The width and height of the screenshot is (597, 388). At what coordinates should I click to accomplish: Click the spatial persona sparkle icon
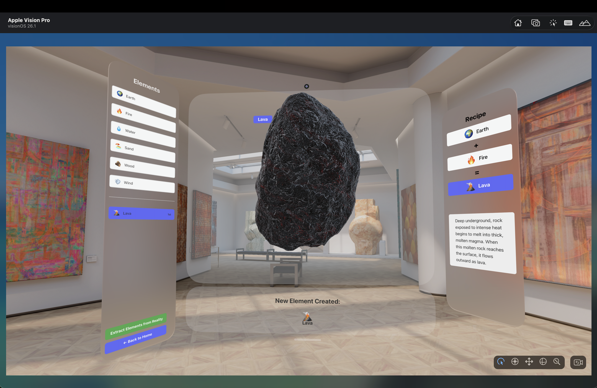pos(553,23)
